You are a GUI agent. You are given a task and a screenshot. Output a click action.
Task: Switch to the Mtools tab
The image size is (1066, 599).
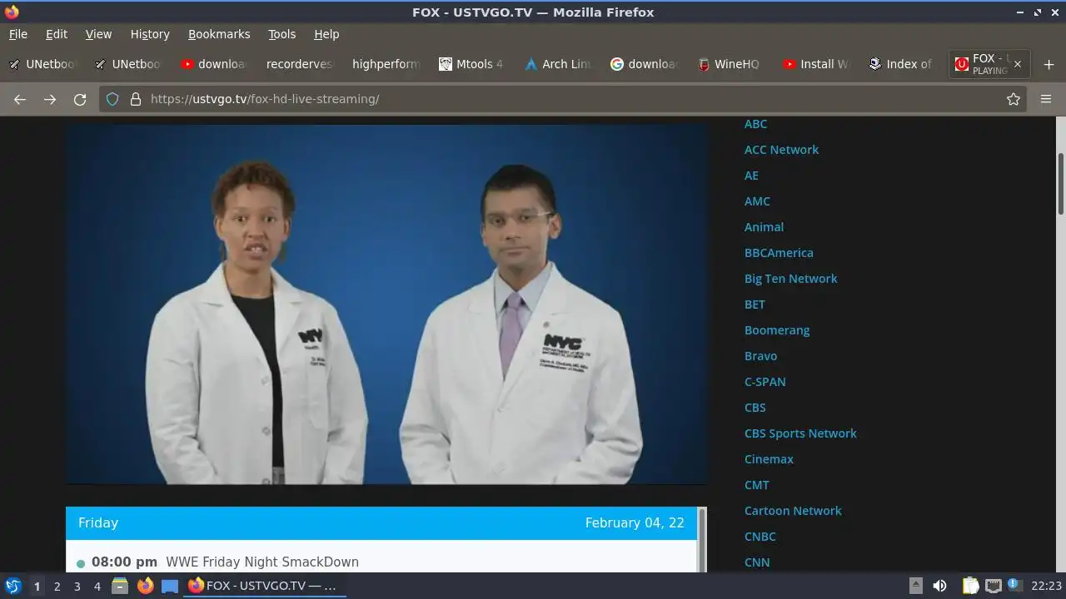471,64
